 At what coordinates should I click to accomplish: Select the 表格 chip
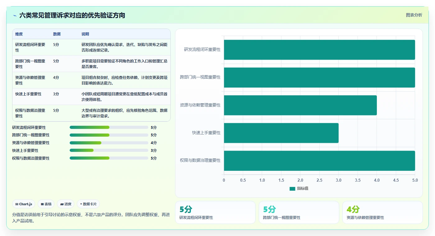(x=46, y=204)
